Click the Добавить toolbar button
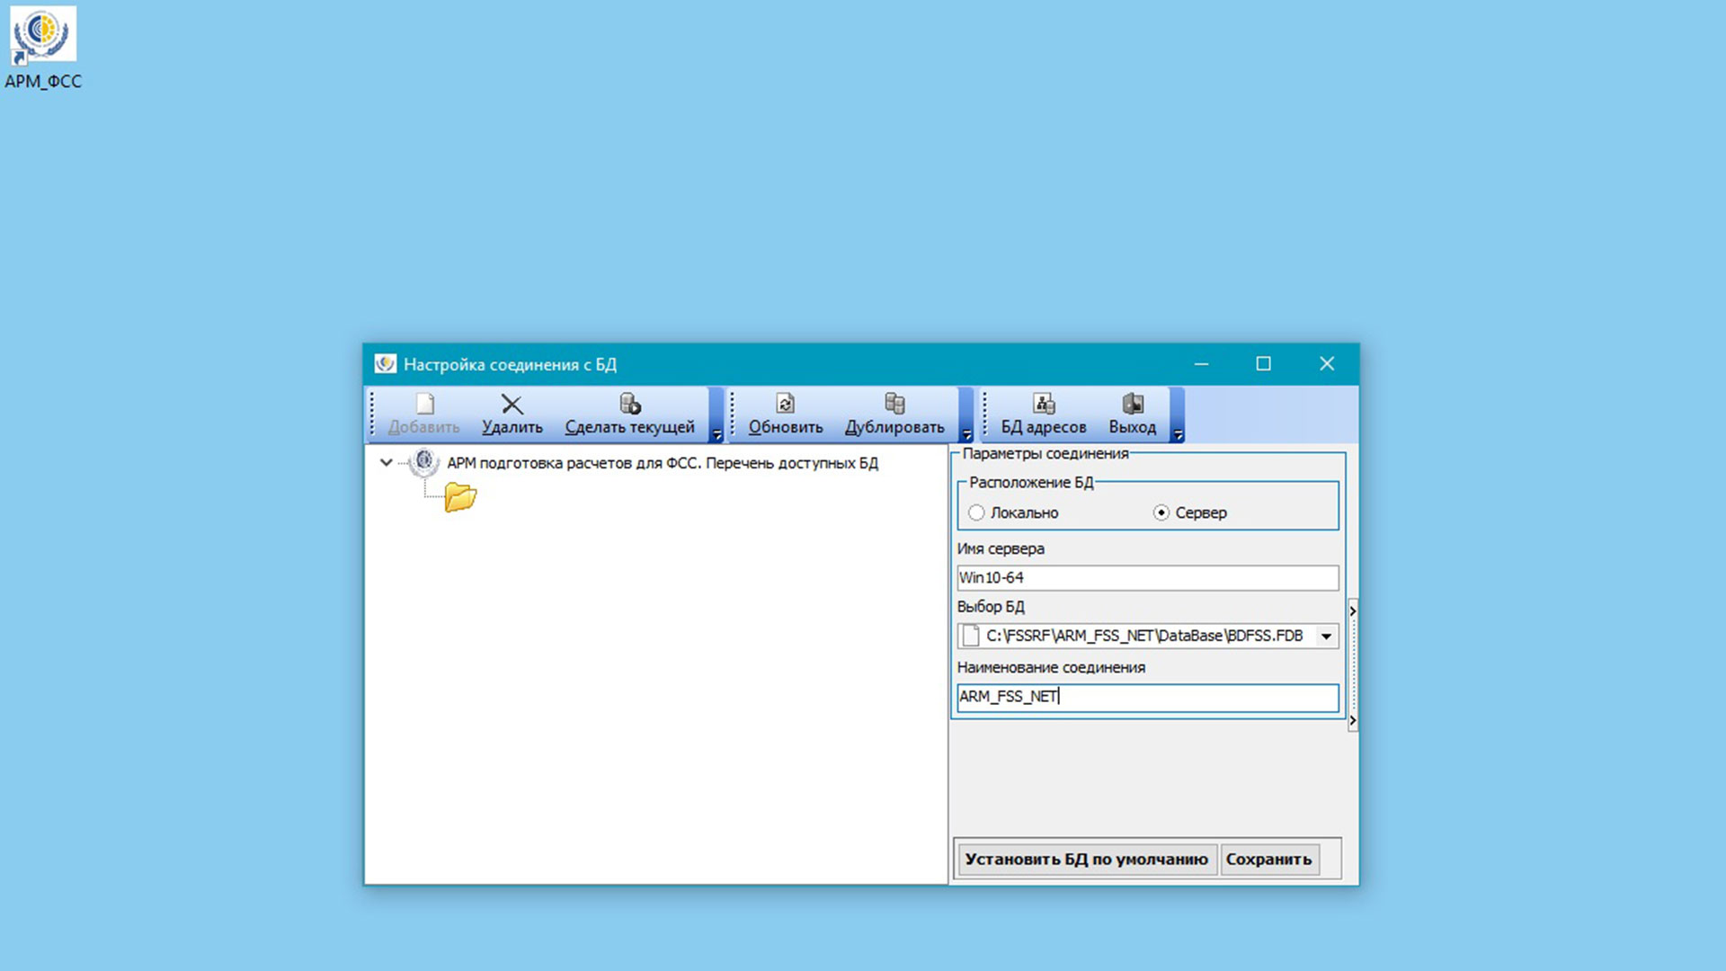This screenshot has height=971, width=1726. point(423,414)
